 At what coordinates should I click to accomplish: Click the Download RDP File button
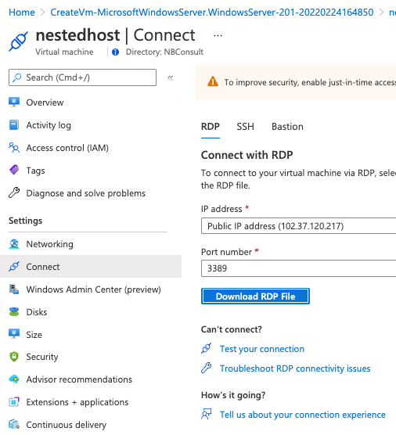click(255, 296)
